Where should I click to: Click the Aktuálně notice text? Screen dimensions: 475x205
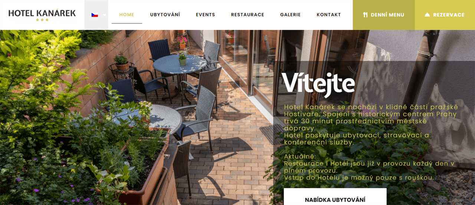[x=300, y=156]
